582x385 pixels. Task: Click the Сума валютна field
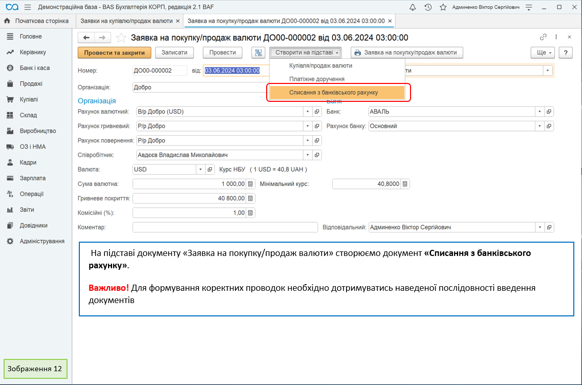click(x=189, y=184)
